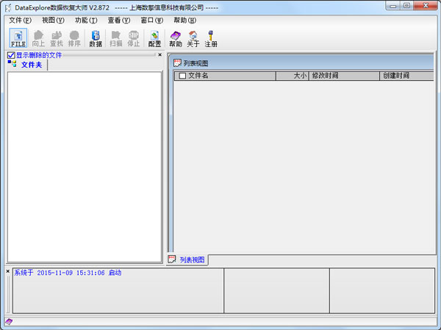Click the 注册 (Register) key icon
Image resolution: width=441 pixels, height=330 pixels.
click(x=211, y=38)
